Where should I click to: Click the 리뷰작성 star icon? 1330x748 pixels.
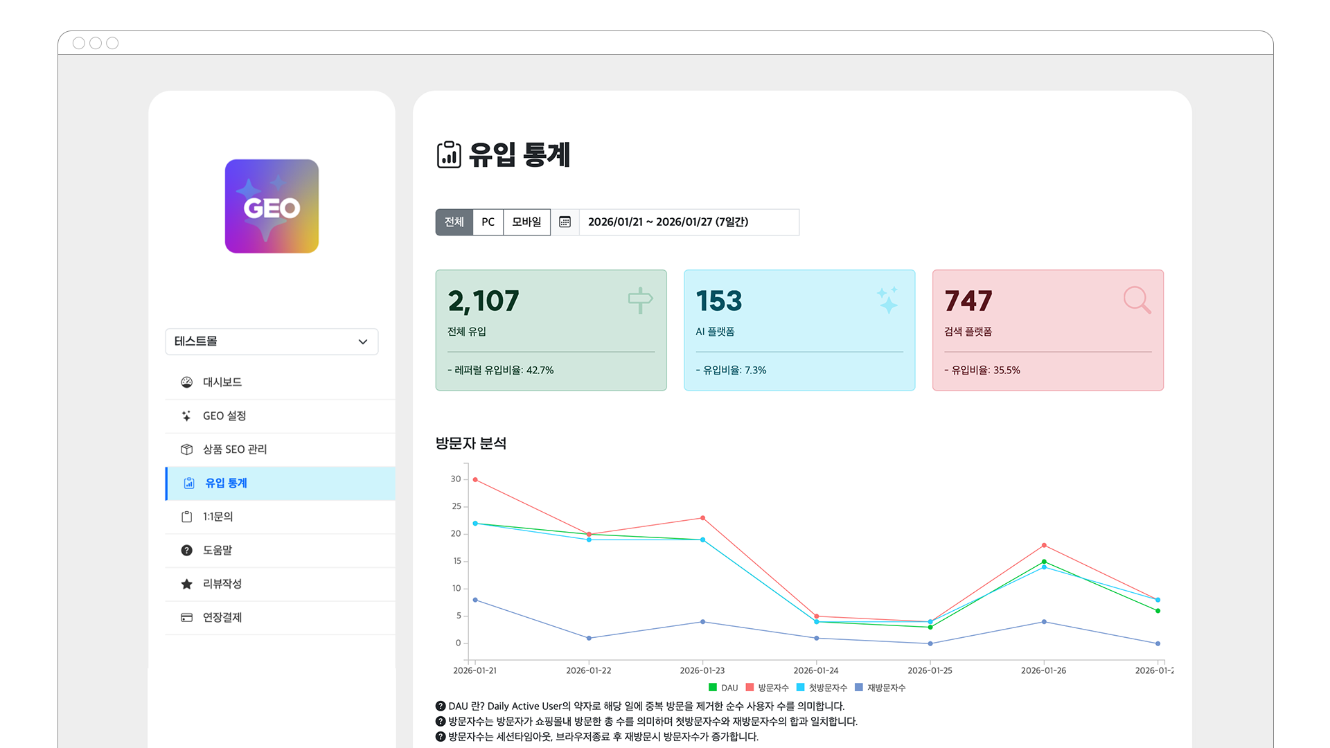tap(186, 584)
